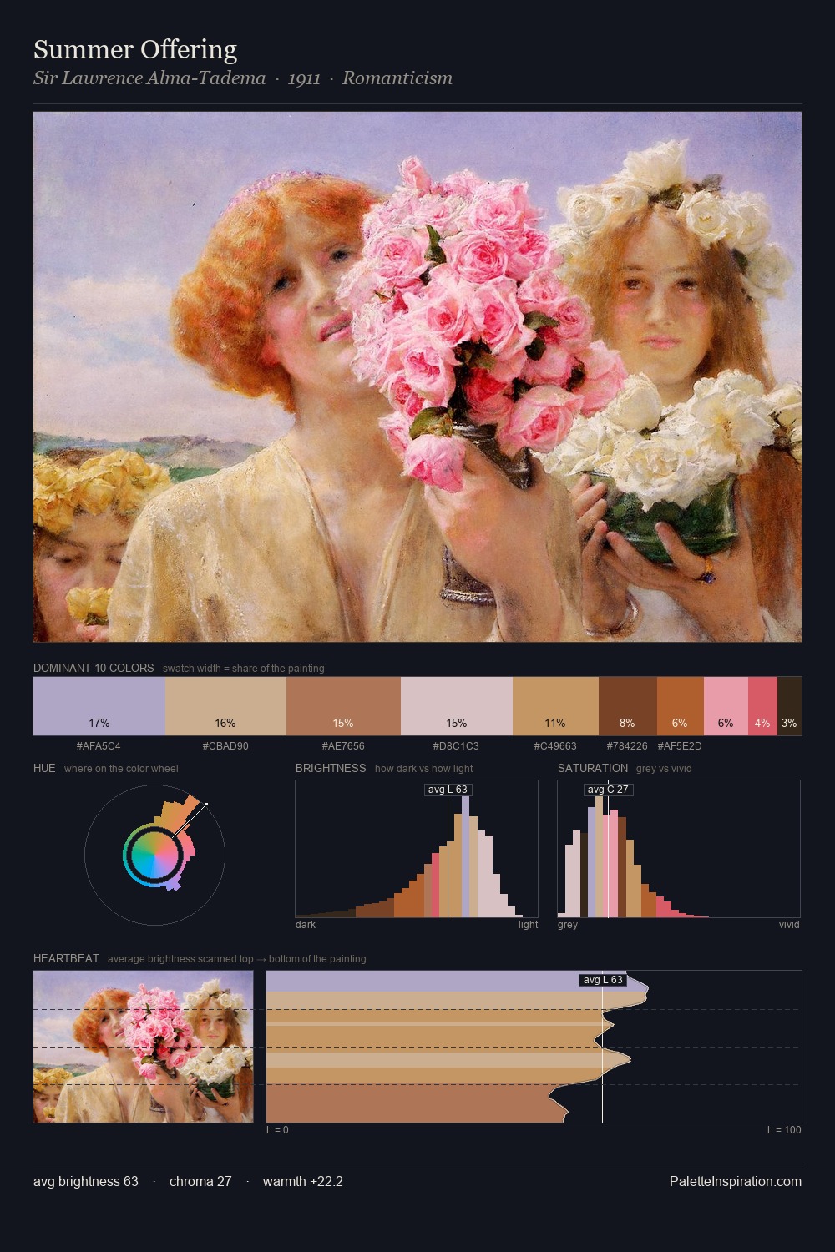
Task: Click hex code #784226
Action: tap(627, 746)
